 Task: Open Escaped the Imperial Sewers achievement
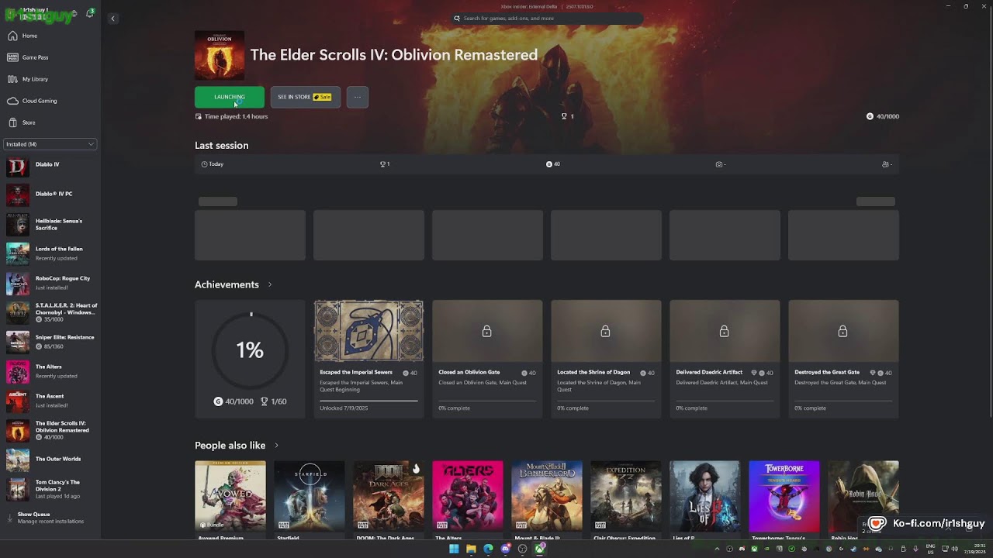tap(368, 359)
